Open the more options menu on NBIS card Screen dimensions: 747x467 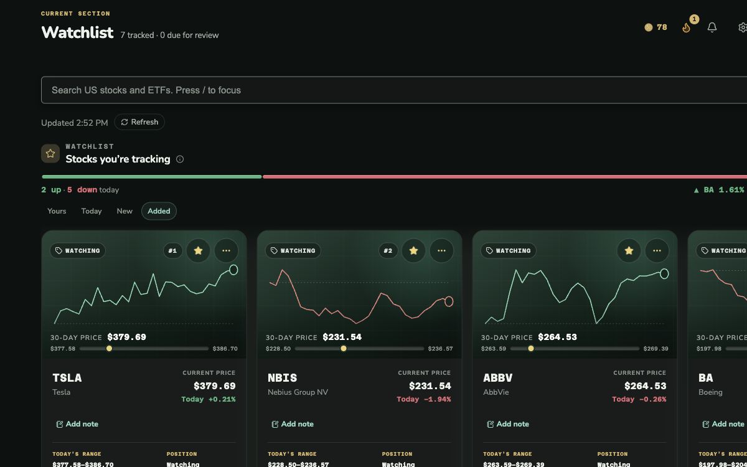click(x=441, y=250)
